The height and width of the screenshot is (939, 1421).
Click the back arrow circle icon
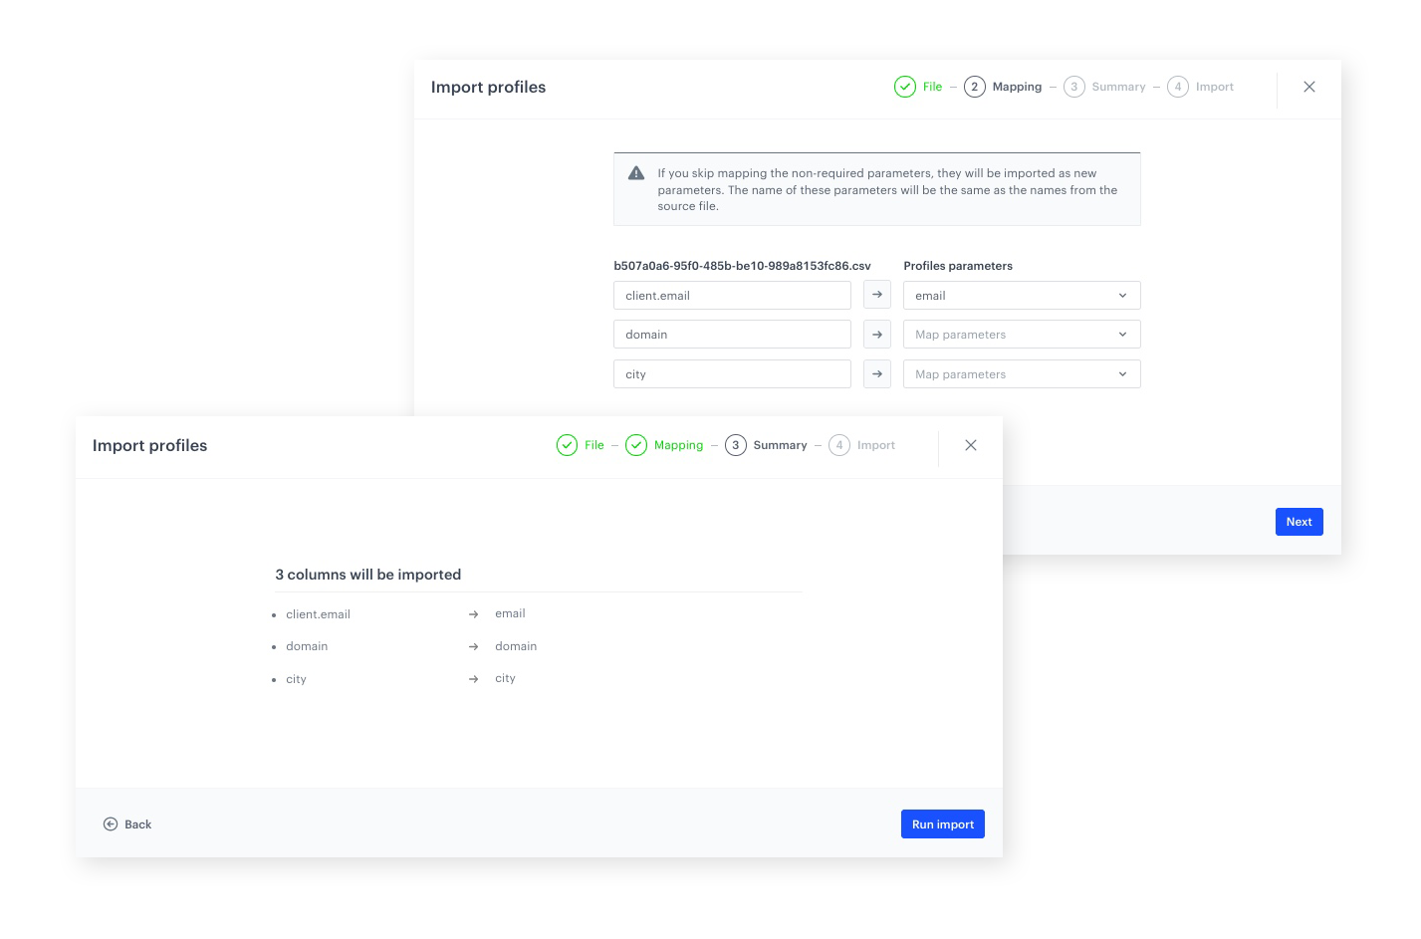tap(111, 824)
